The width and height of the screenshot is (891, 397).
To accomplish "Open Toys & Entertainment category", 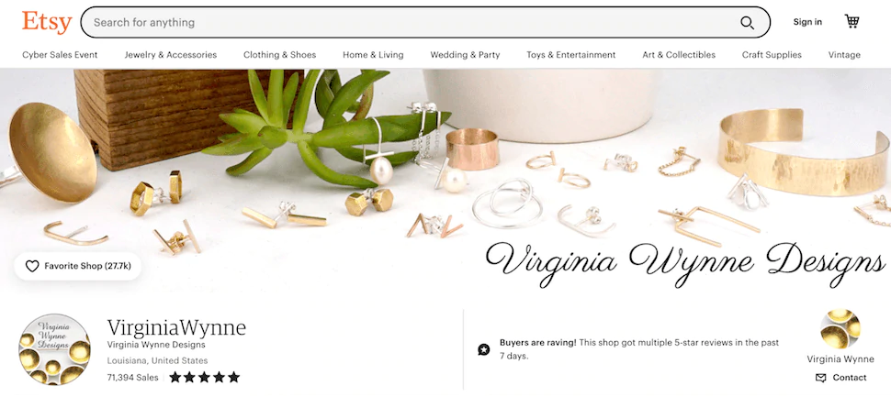I will (570, 55).
